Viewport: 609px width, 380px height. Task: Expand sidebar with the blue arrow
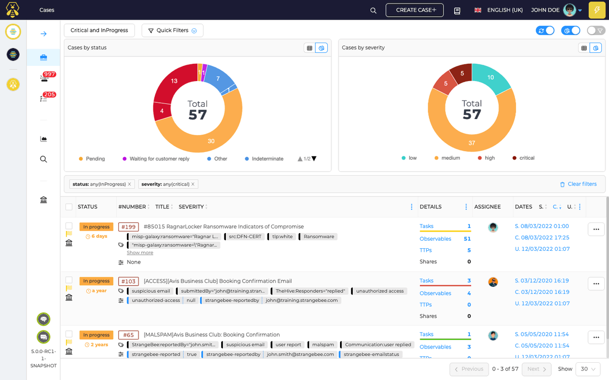pos(44,34)
